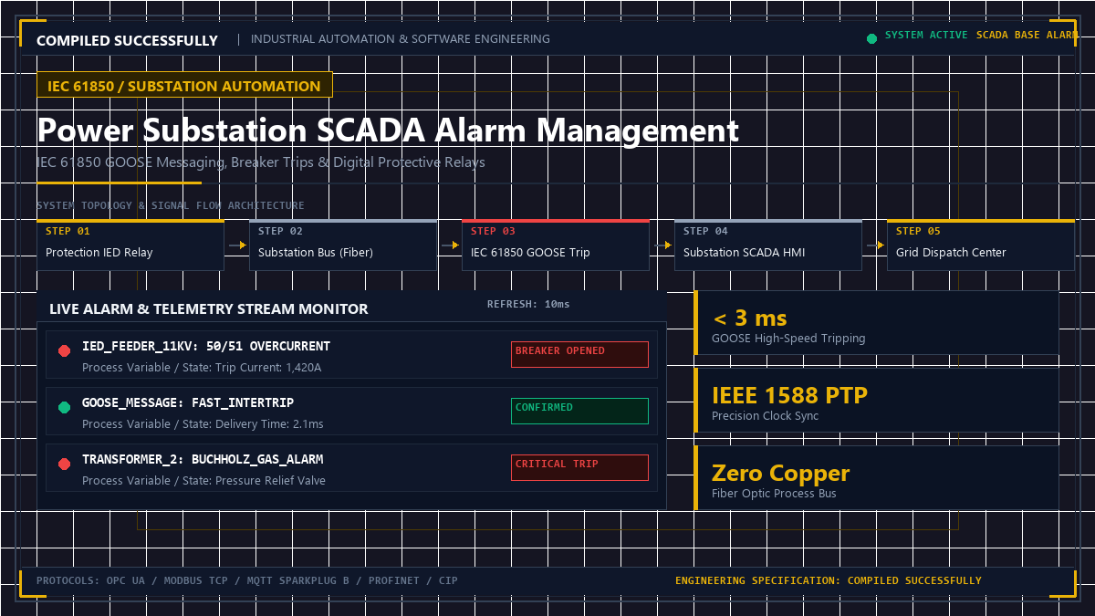Image resolution: width=1095 pixels, height=616 pixels.
Task: Click the BREAKER OPENED status badge
Action: click(x=579, y=354)
